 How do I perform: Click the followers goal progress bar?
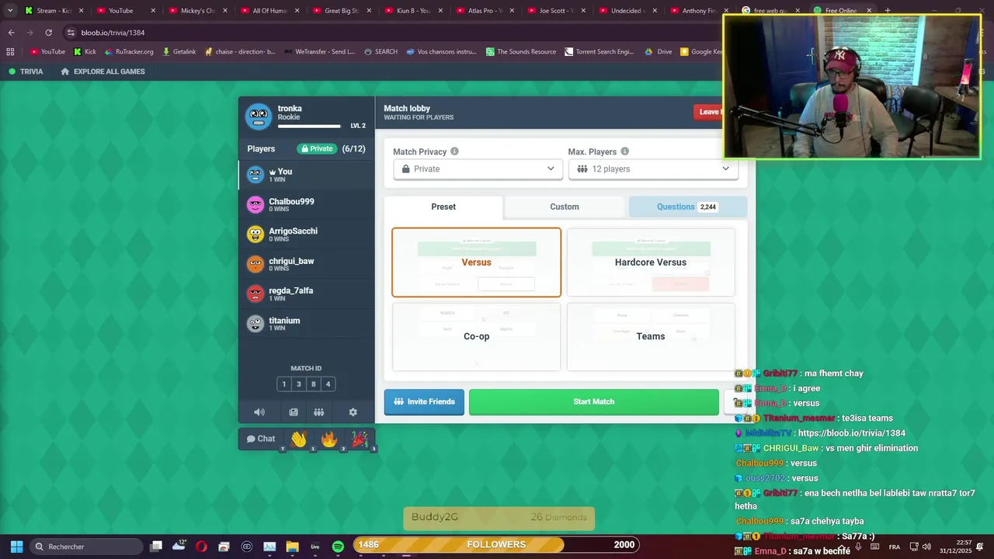(x=496, y=544)
